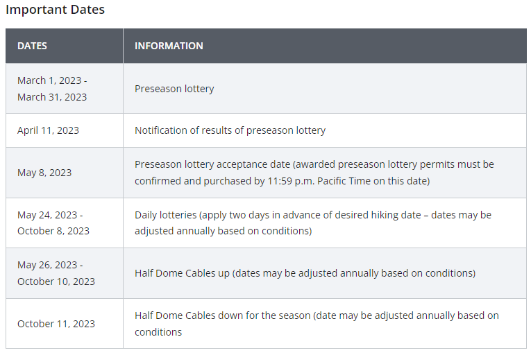Click the October 10, 2023 date text
The width and height of the screenshot is (531, 355).
[56, 282]
